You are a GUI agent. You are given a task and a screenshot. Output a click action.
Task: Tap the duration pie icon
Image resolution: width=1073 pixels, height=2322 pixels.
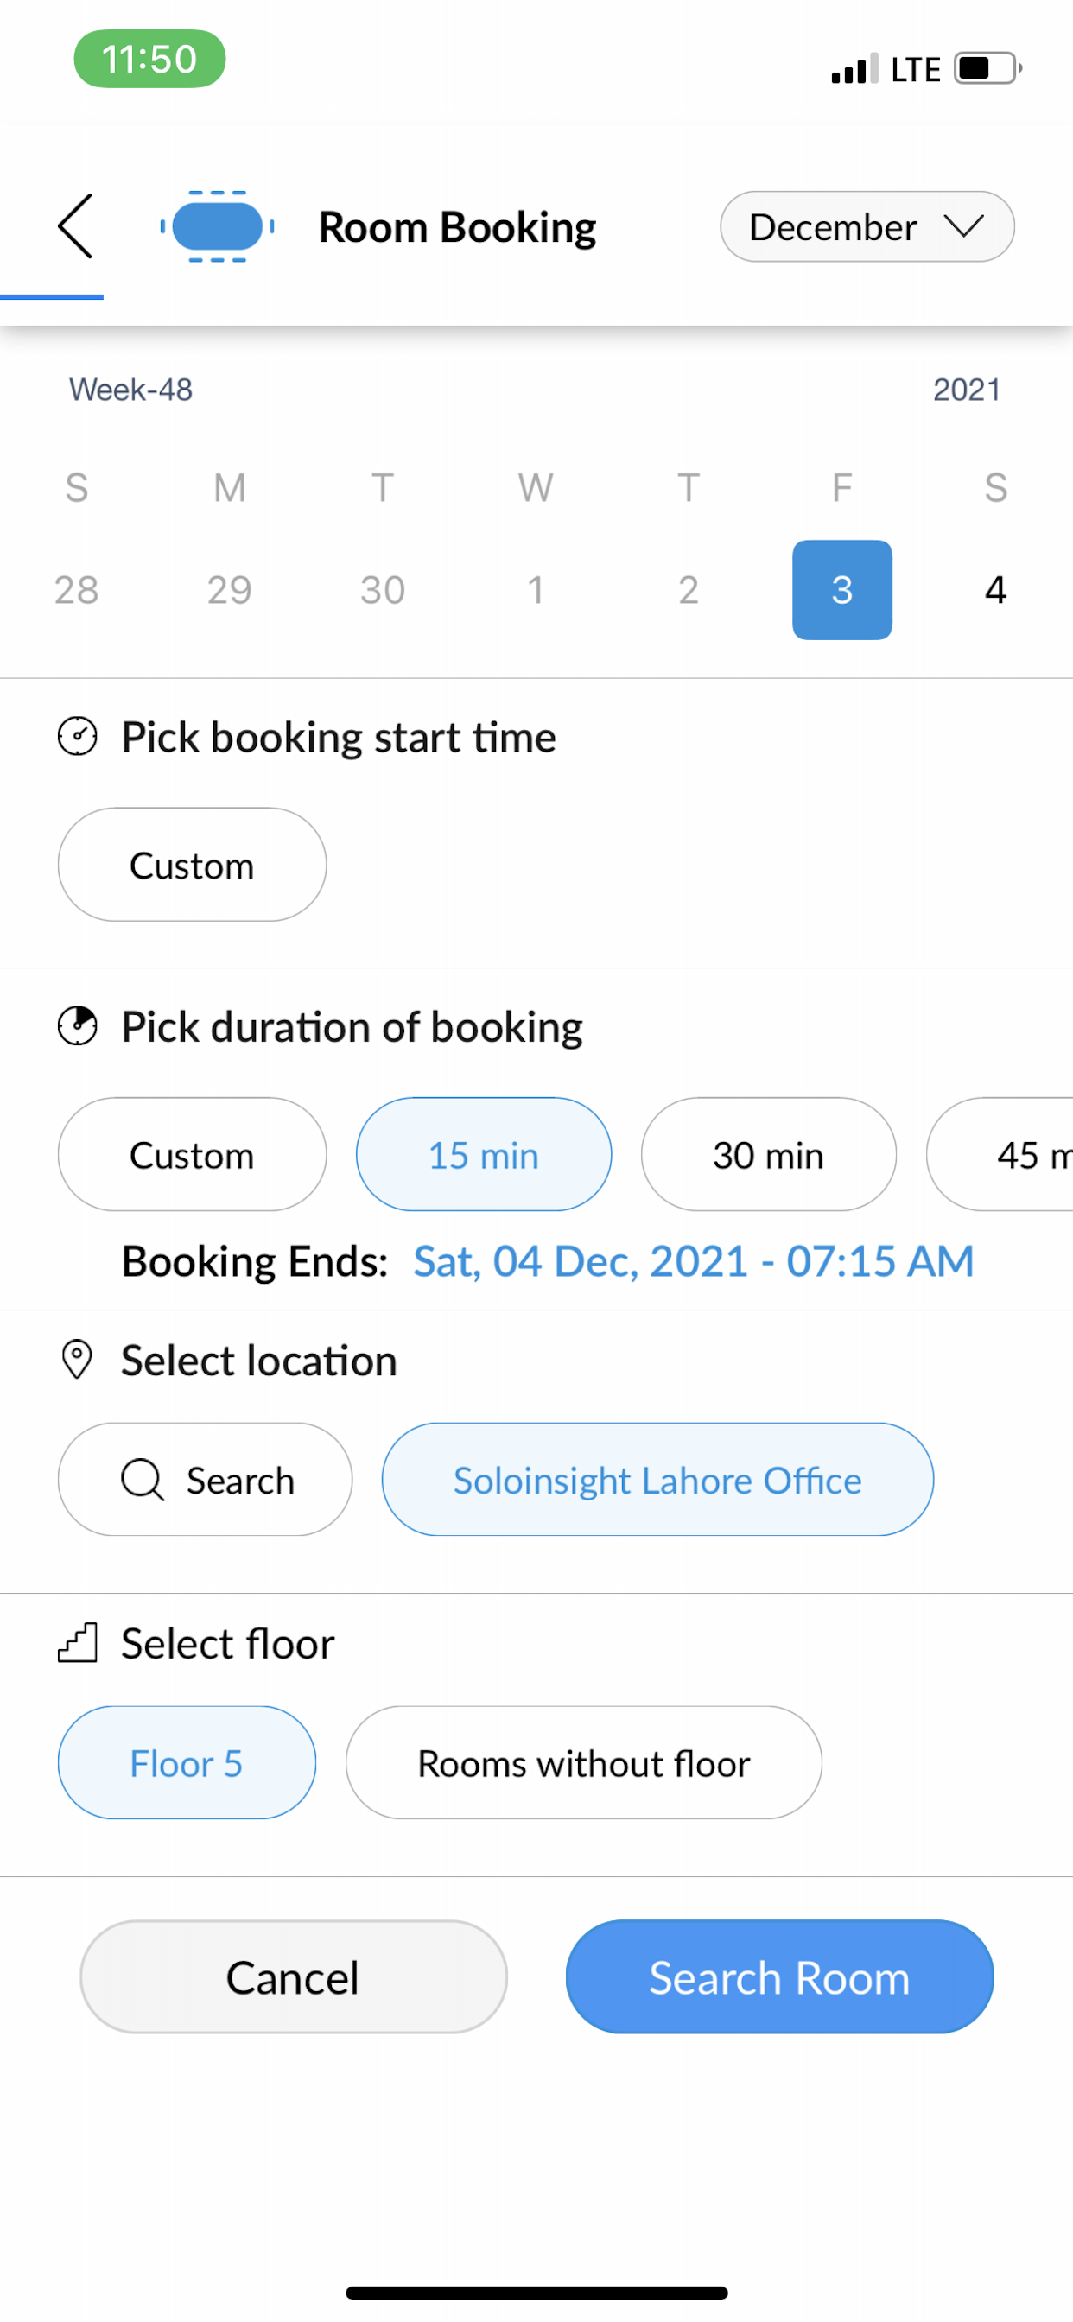click(78, 1025)
